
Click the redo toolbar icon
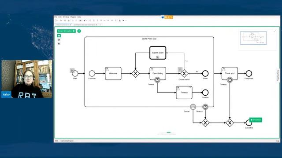click(x=76, y=21)
